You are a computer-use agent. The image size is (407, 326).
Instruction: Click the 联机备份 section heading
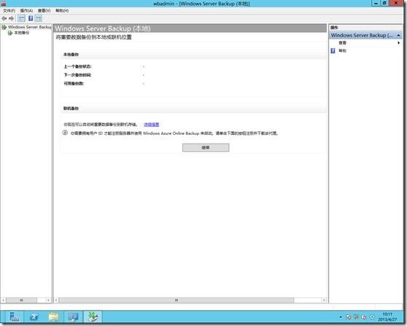(x=71, y=108)
